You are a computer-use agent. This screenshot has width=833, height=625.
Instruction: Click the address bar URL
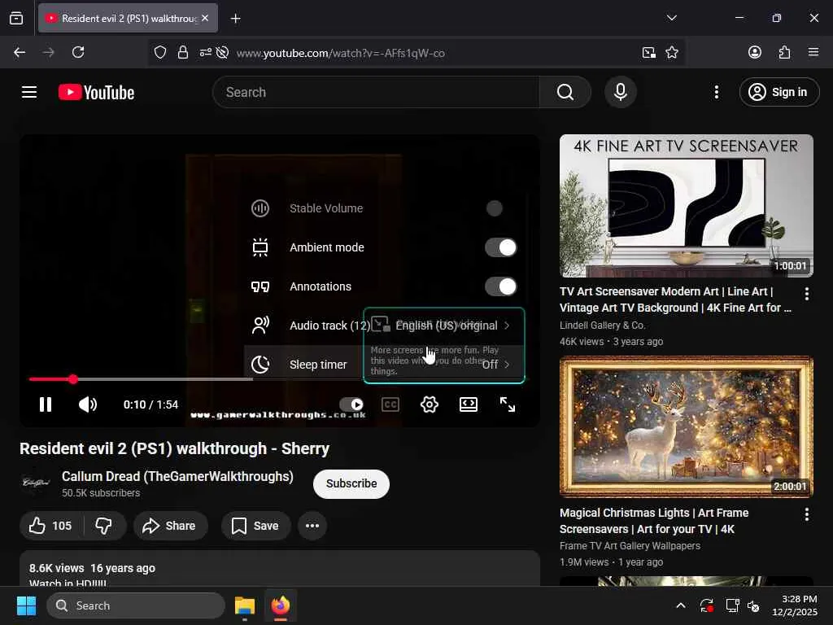(x=341, y=53)
